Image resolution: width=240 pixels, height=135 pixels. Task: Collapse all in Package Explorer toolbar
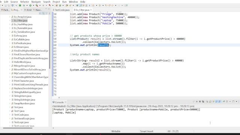[x=40, y=13]
